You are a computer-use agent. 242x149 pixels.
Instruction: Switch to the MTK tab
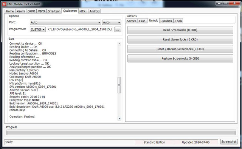(x=82, y=11)
